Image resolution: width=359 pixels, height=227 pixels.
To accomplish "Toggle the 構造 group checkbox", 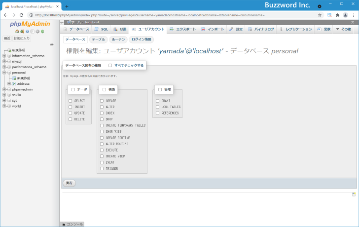I will click(x=105, y=89).
